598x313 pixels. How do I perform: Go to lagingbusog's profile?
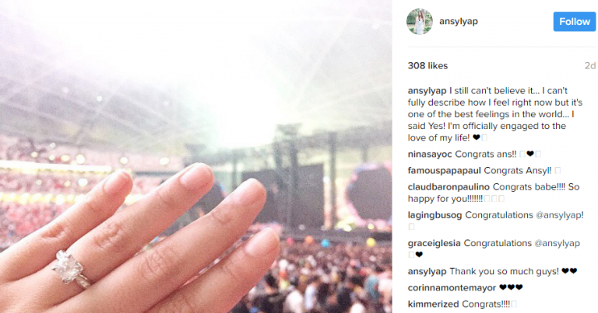(x=434, y=215)
